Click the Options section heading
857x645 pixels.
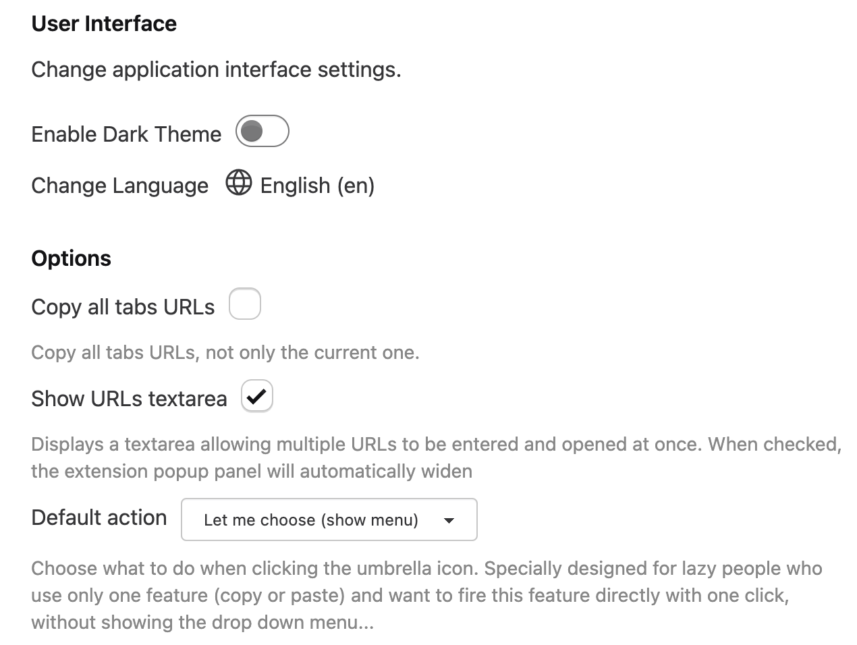[x=72, y=258]
